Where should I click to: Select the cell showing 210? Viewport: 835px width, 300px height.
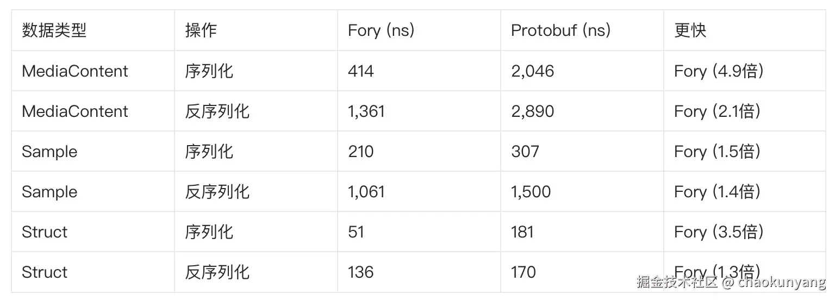[x=361, y=152]
